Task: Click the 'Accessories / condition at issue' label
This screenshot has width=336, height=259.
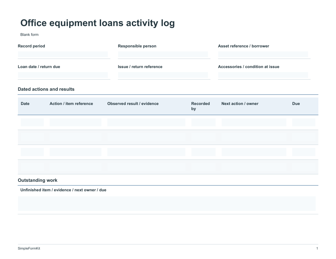Action: [x=248, y=67]
